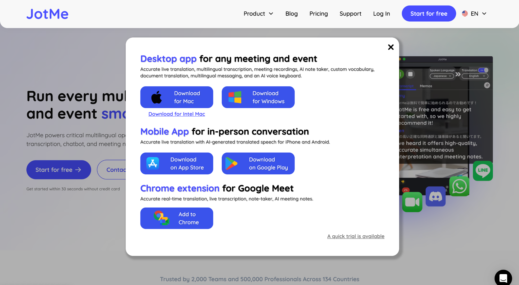Click the stop recording square in JotMe preview

(x=410, y=74)
